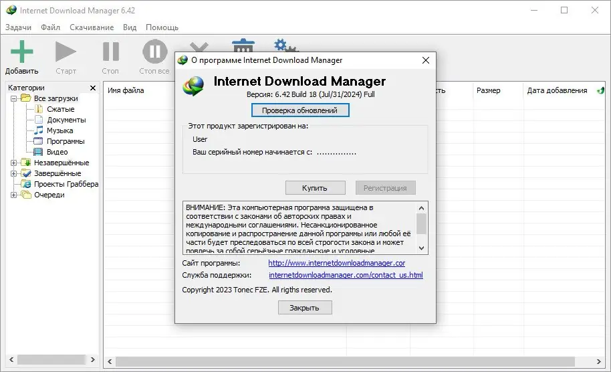
Task: Open the Задачи menu
Action: tap(18, 27)
